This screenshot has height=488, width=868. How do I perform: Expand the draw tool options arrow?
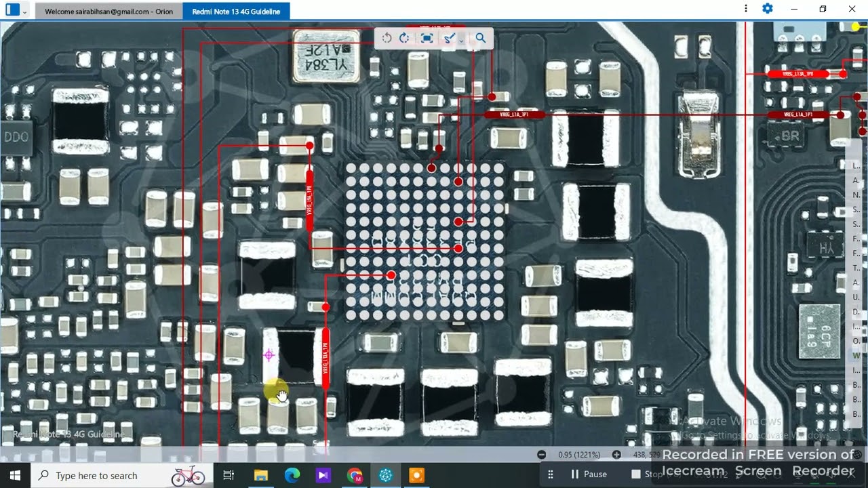pyautogui.click(x=462, y=40)
